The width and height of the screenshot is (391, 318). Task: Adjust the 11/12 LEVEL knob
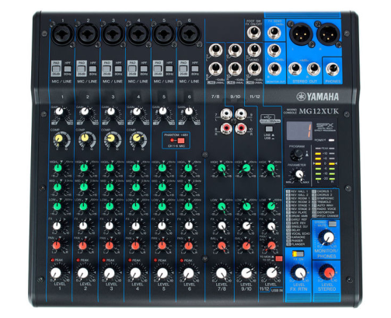tap(271, 272)
